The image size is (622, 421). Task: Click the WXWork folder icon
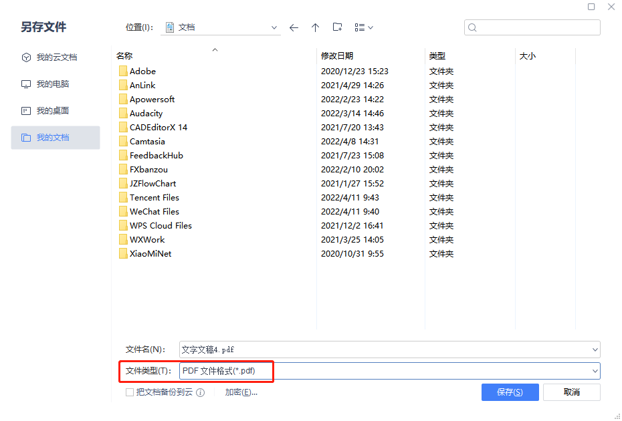(x=123, y=239)
